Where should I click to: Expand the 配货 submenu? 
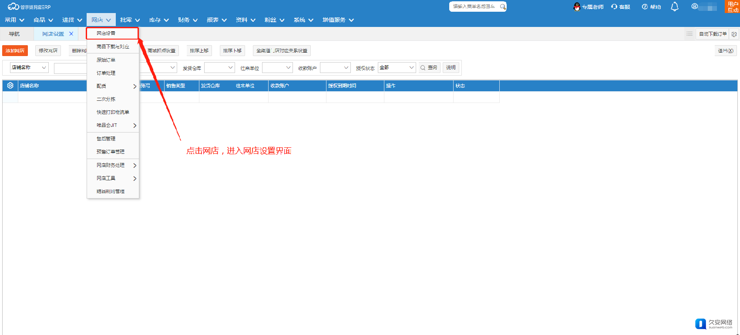pos(135,86)
